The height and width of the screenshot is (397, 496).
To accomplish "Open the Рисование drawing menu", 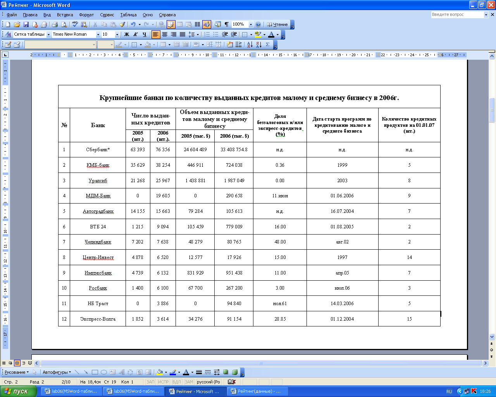I will point(16,372).
